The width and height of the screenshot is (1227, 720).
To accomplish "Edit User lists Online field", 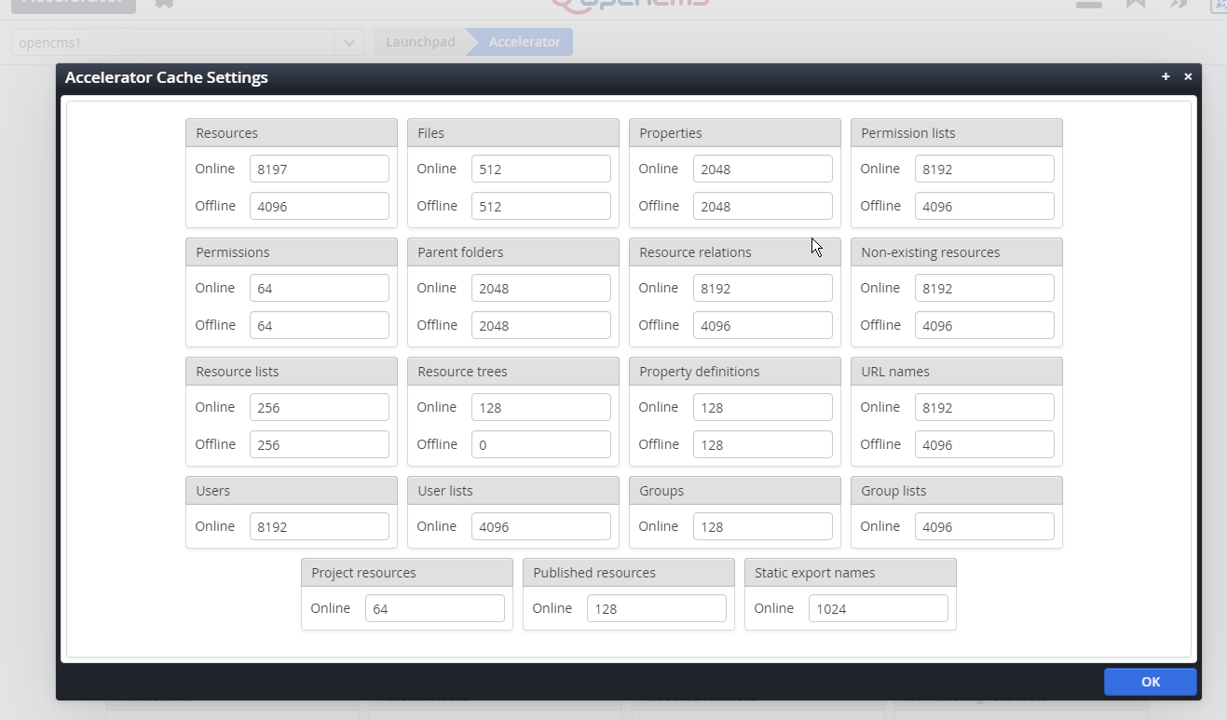I will point(541,526).
